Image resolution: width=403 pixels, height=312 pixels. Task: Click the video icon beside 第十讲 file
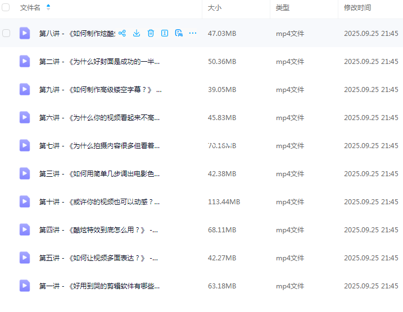pyautogui.click(x=25, y=201)
